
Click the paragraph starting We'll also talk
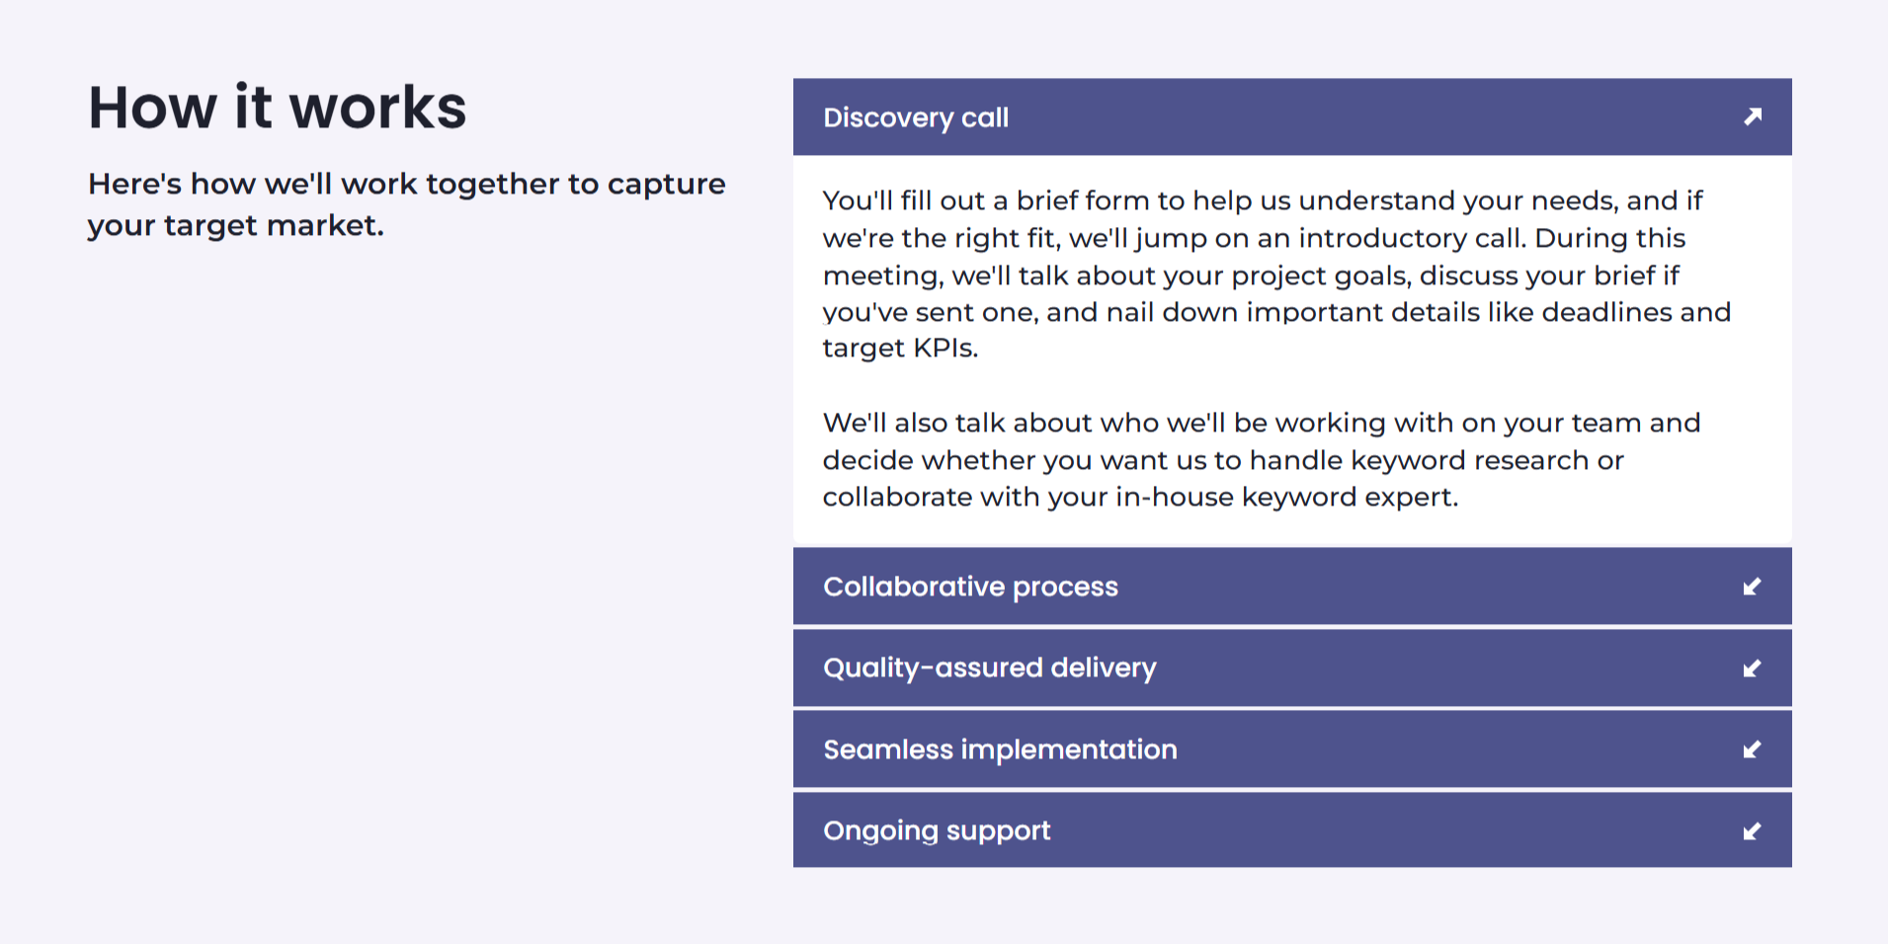pyautogui.click(x=1262, y=459)
